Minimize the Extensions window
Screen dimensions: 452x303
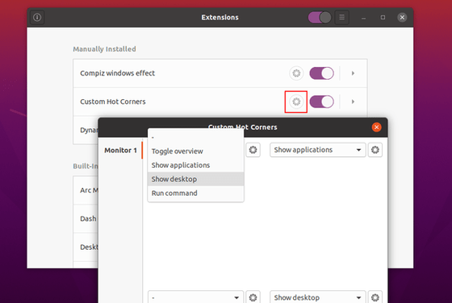(363, 18)
